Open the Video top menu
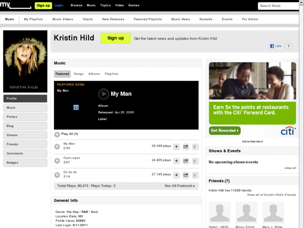 [x=120, y=5]
